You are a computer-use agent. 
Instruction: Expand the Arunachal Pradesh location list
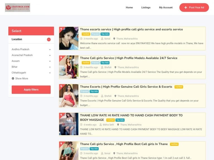[x=50, y=55]
